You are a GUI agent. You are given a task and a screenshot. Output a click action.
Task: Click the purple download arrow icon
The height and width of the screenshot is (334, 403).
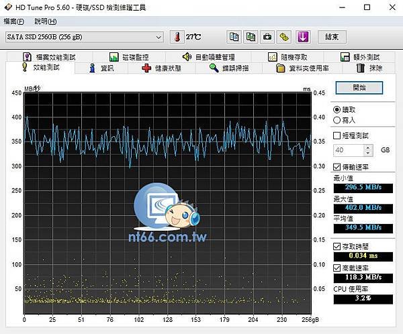tap(303, 37)
